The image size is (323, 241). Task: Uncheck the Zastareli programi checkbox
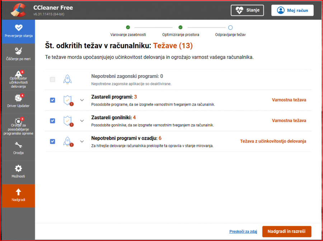click(x=52, y=100)
